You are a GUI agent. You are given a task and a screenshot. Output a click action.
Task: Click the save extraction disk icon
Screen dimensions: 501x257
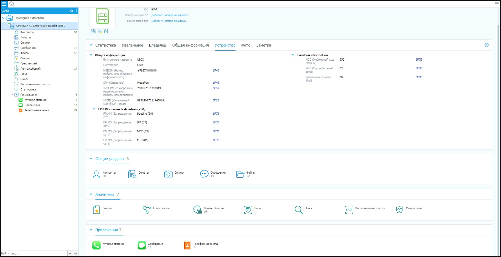[93, 31]
